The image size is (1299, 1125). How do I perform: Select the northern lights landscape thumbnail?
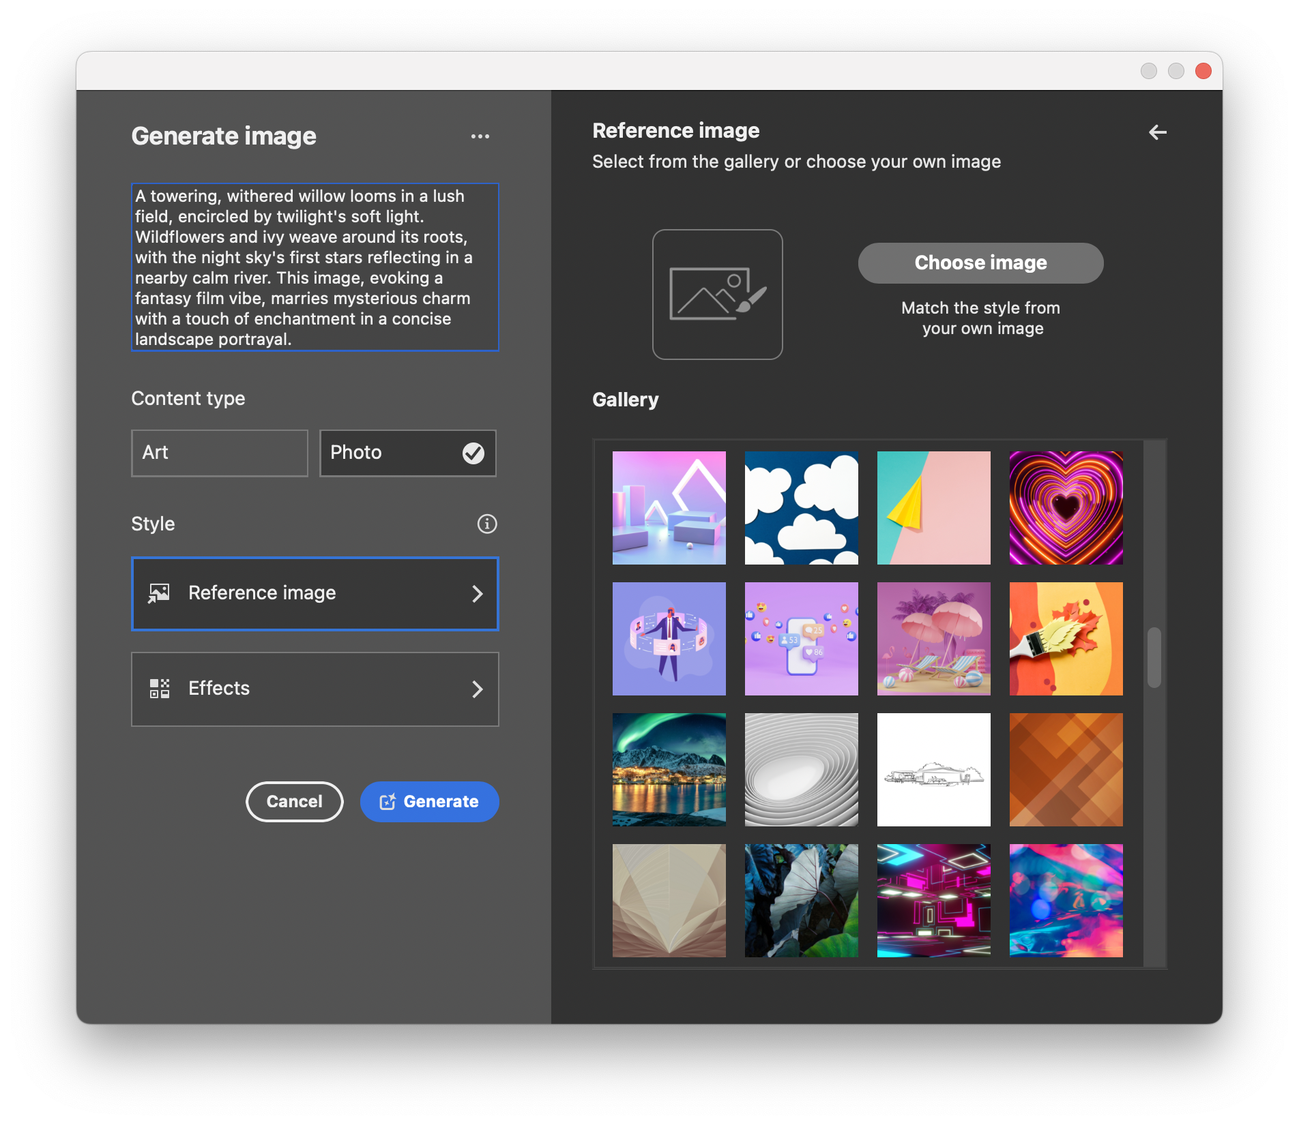click(669, 770)
